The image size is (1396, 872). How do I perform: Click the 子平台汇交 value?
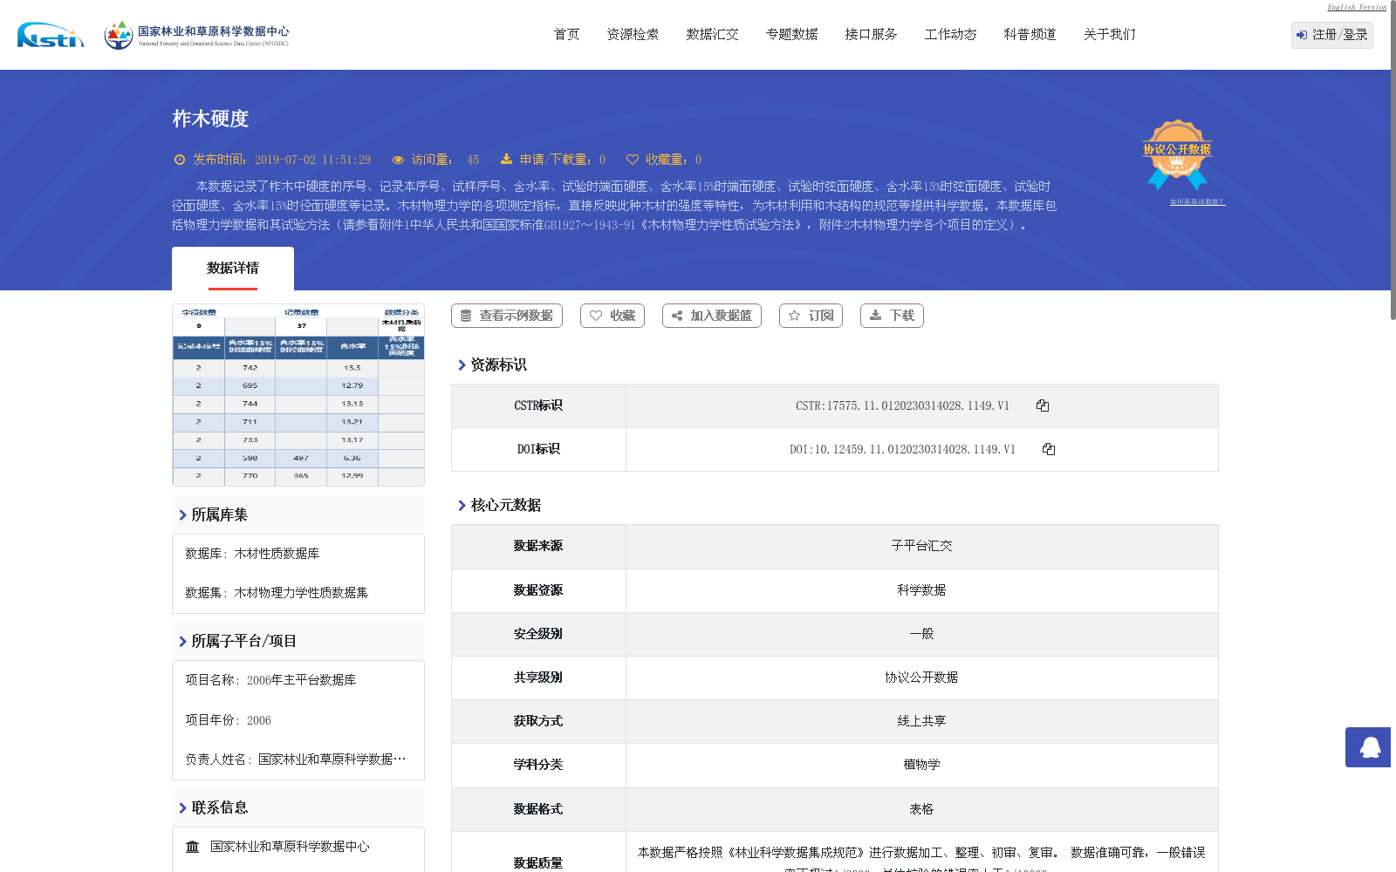pyautogui.click(x=922, y=546)
